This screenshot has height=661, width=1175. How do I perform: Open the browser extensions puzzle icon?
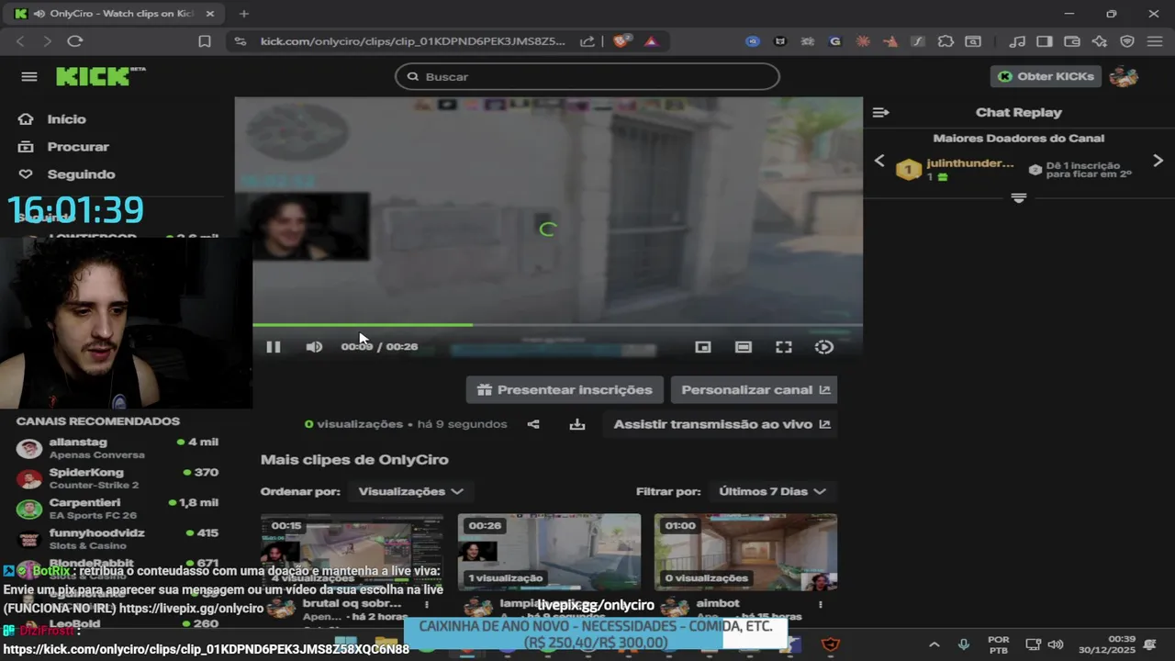coord(946,41)
